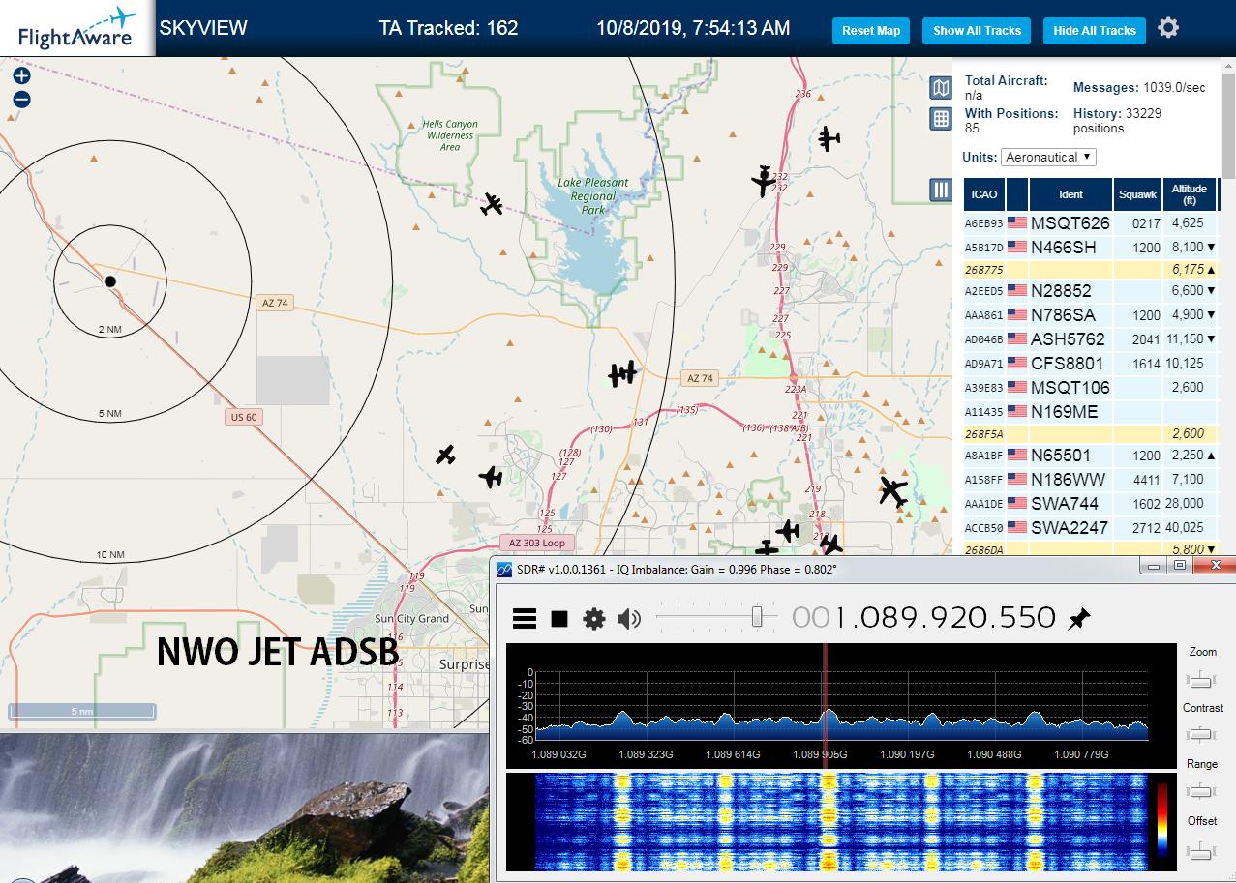Sort table by Altitude column
Viewport: 1236px width, 883px height.
(1190, 194)
